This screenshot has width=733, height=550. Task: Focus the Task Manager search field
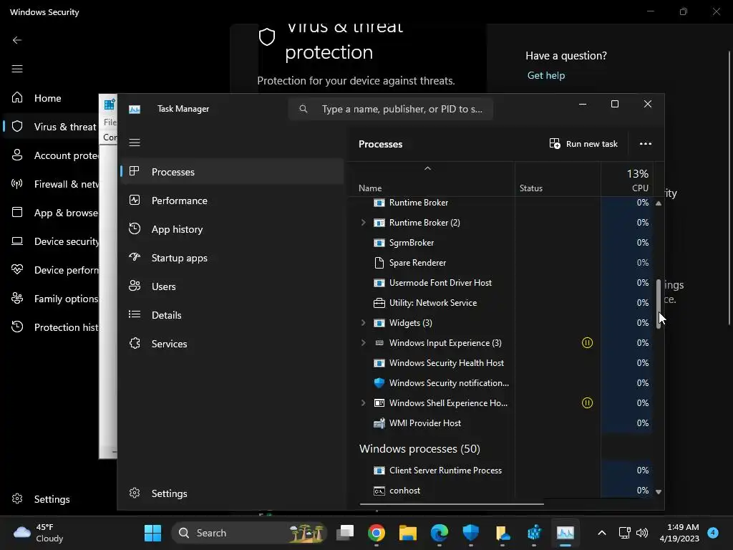click(x=391, y=109)
